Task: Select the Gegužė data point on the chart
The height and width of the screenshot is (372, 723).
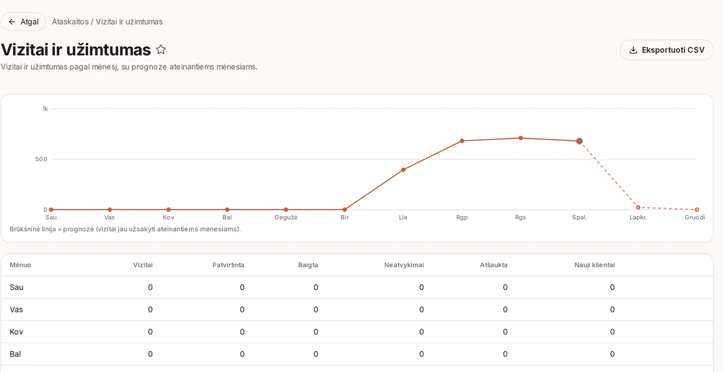Action: (x=286, y=209)
